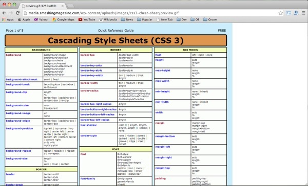Open the Yahoo! bookmark
Image resolution: width=308 pixels, height=186 pixels.
coord(41,19)
